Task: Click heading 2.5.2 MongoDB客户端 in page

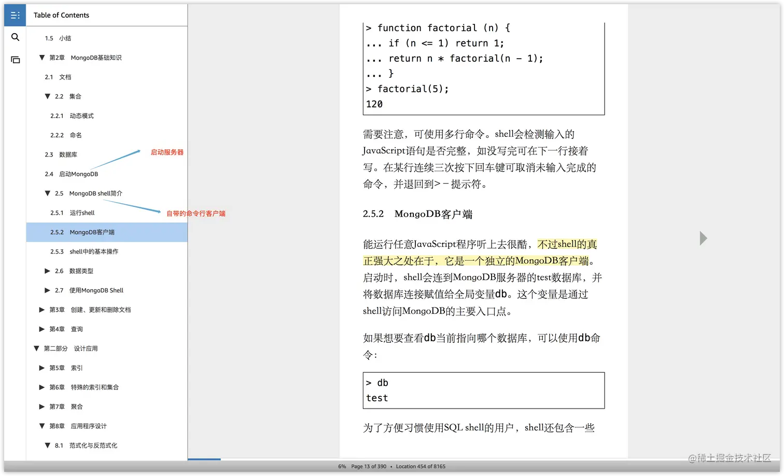Action: (x=417, y=214)
